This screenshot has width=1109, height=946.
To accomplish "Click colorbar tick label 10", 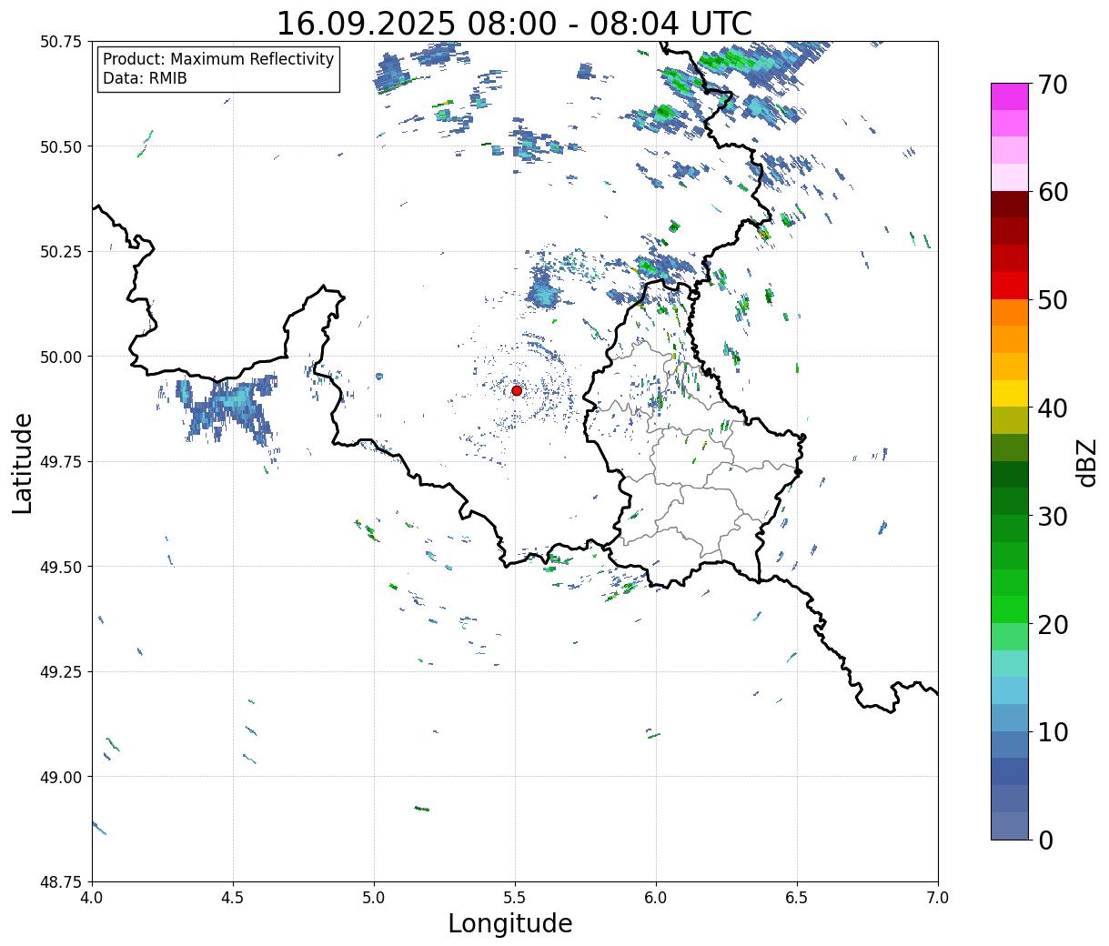I will (x=1052, y=731).
